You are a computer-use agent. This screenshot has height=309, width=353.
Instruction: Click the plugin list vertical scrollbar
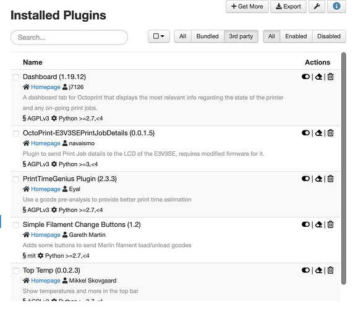click(343, 168)
